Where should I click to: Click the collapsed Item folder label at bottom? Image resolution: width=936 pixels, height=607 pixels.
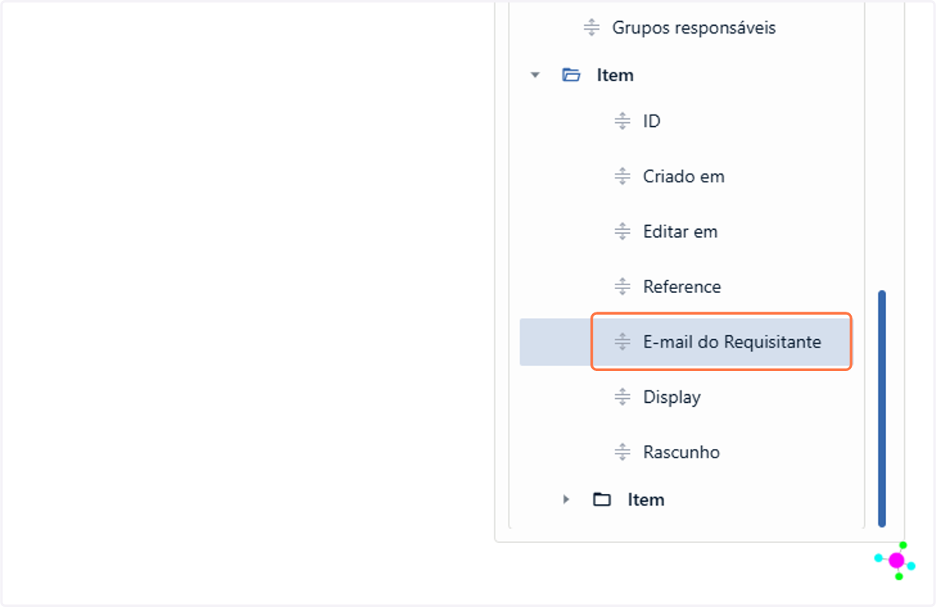tap(646, 499)
